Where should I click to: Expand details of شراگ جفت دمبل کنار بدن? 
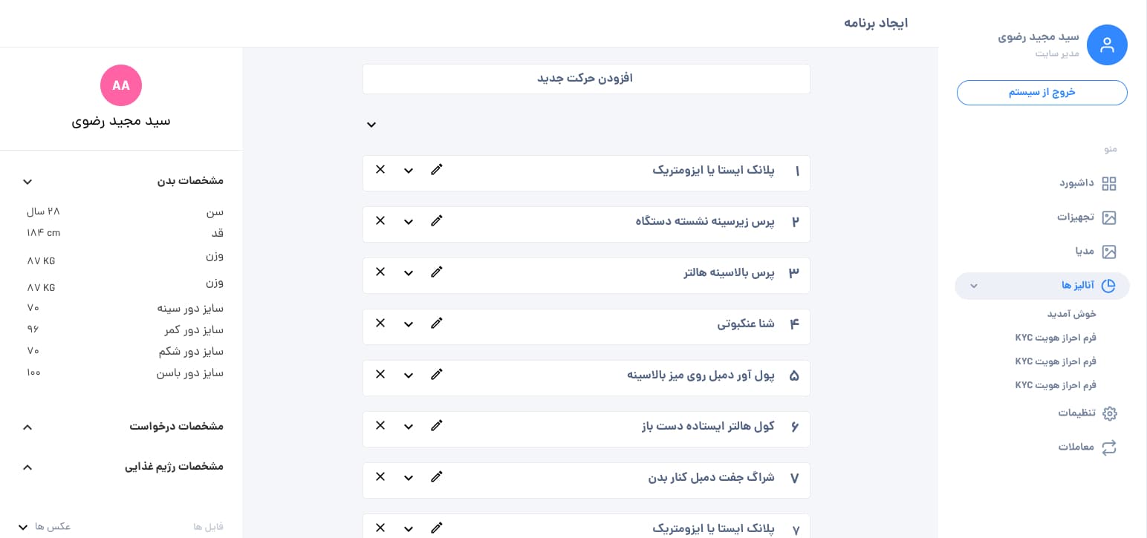tap(409, 478)
